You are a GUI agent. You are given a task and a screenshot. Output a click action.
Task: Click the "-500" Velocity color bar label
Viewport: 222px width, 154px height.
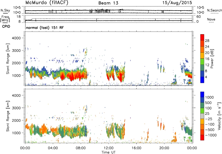[210, 130]
